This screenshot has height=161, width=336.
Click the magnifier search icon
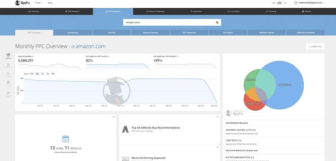coord(217,22)
